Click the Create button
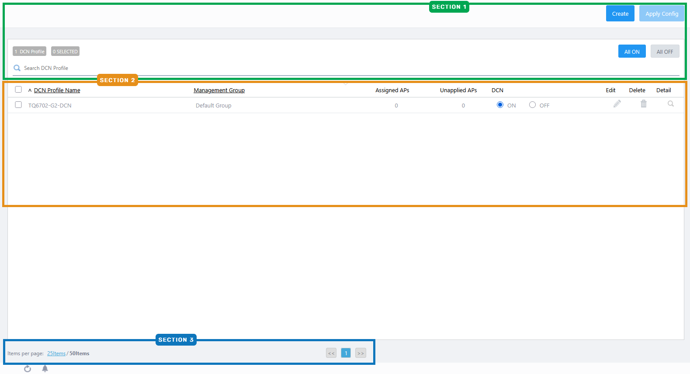Image resolution: width=690 pixels, height=374 pixels. tap(620, 14)
